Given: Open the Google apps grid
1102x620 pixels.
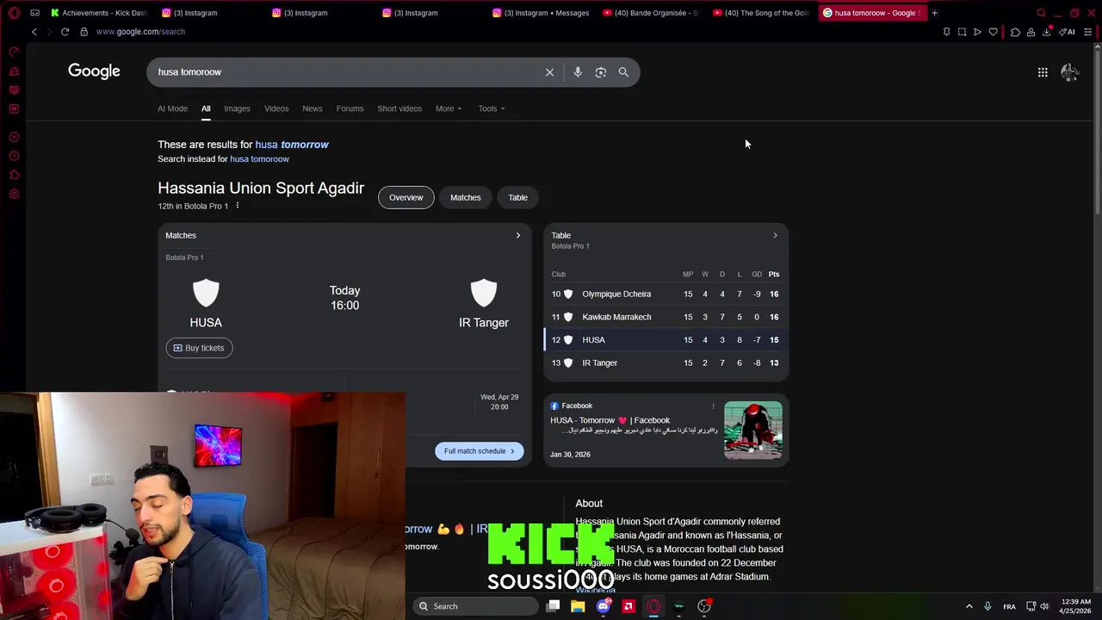Looking at the screenshot, I should (1043, 72).
